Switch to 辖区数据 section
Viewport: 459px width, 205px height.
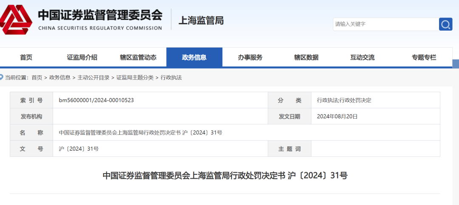(306, 57)
